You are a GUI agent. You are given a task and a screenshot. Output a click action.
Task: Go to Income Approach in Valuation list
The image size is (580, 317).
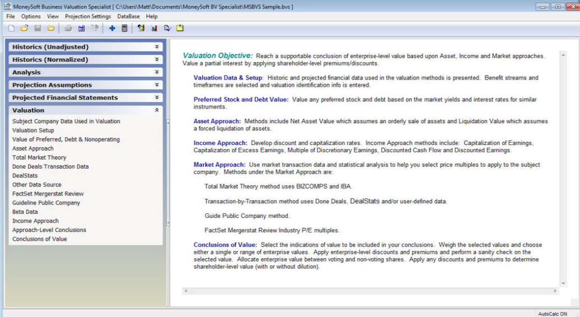(35, 221)
